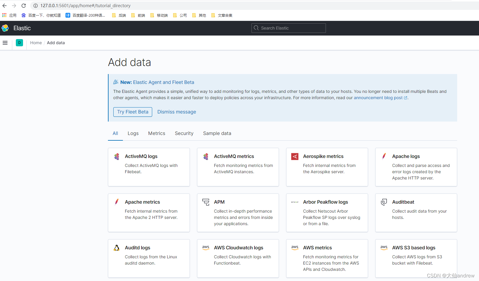Focus the Search Elastic field
Image resolution: width=479 pixels, height=281 pixels.
[x=289, y=28]
